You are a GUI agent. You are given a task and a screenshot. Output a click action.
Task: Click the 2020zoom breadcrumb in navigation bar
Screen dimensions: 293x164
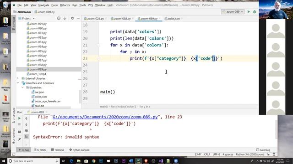[x=24, y=12]
